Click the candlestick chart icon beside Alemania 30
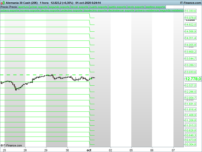The height and width of the screenshot is (152, 202). (3, 3)
